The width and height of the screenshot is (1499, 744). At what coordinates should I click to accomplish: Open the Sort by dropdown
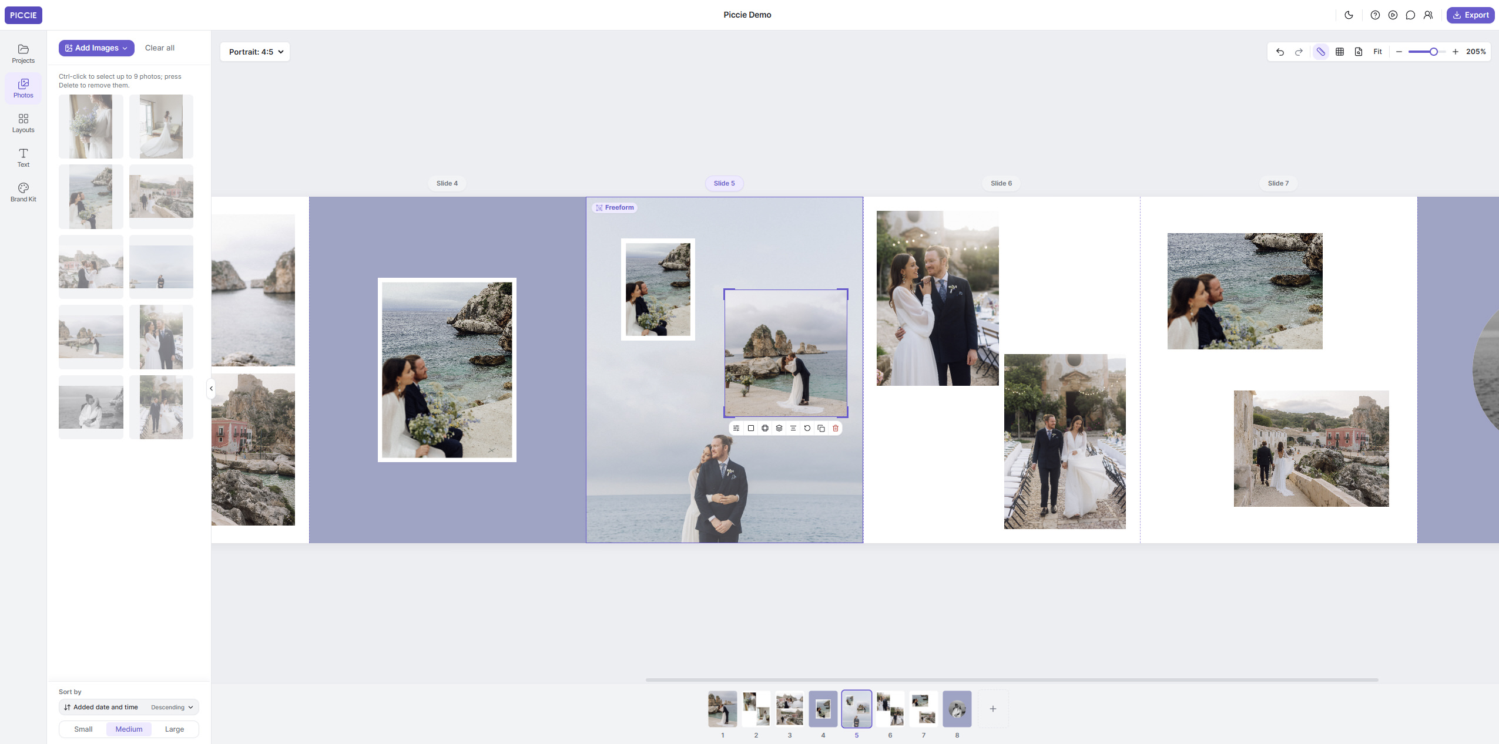pos(129,707)
